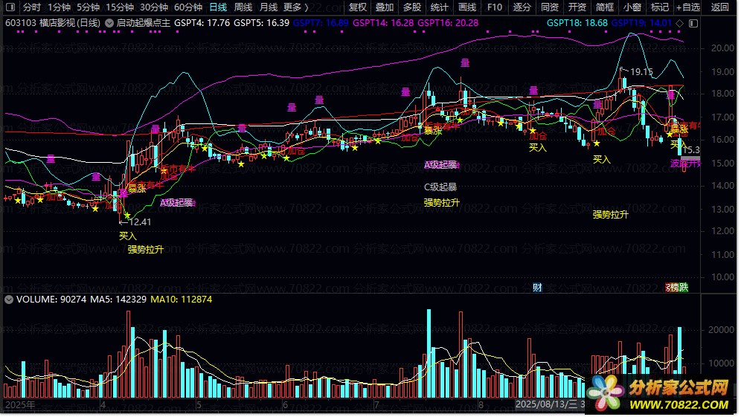
Task: Select the 15分钟 period tab
Action: [x=120, y=7]
